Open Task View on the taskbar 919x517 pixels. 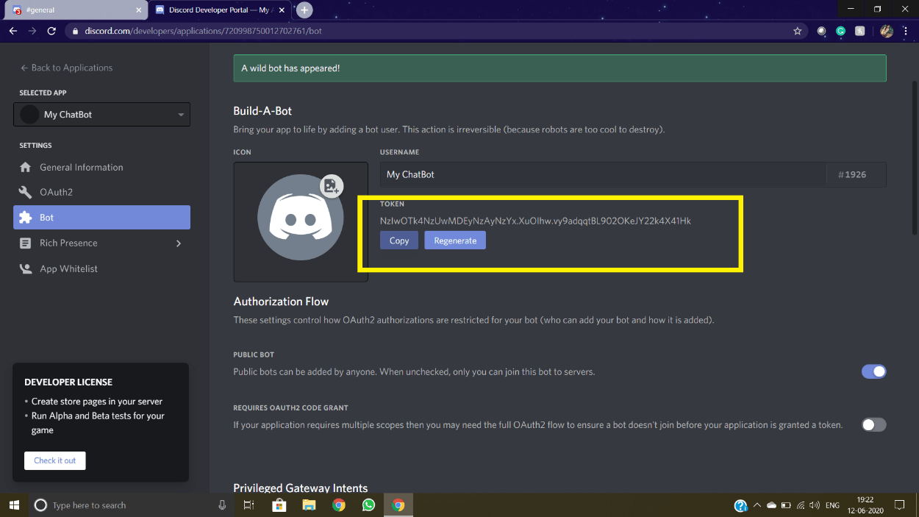coord(248,505)
